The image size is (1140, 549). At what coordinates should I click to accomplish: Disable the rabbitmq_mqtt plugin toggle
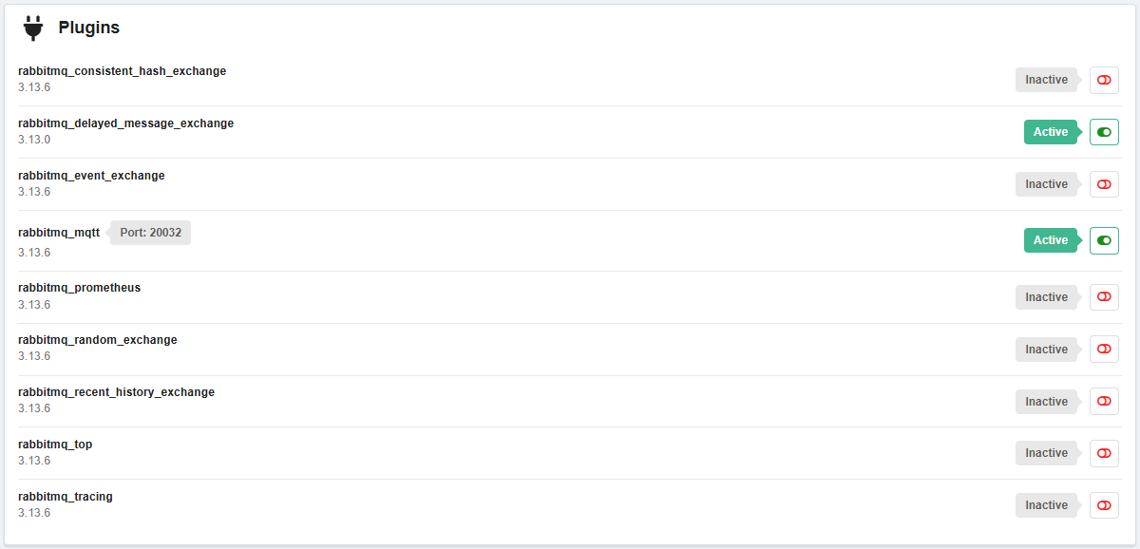pyautogui.click(x=1104, y=240)
